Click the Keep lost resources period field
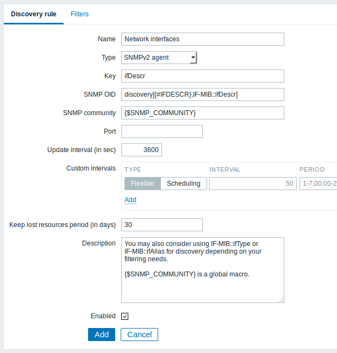Viewport: 337px width, 353px height. click(162, 225)
